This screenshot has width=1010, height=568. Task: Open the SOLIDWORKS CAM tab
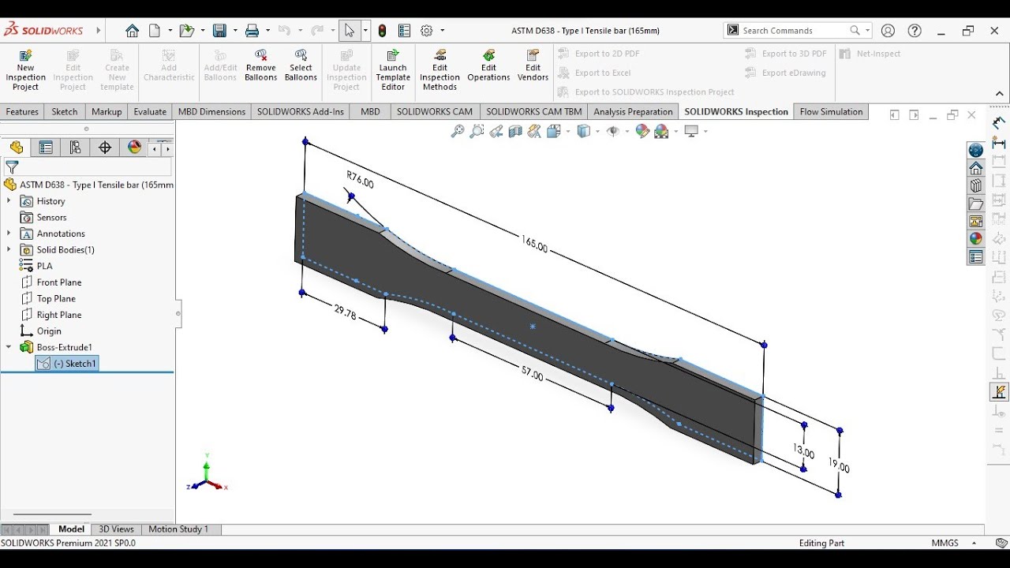(x=435, y=112)
